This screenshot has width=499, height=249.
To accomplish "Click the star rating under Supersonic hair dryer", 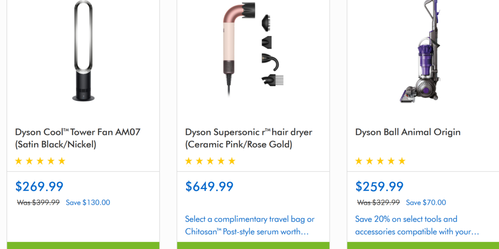I will point(210,161).
